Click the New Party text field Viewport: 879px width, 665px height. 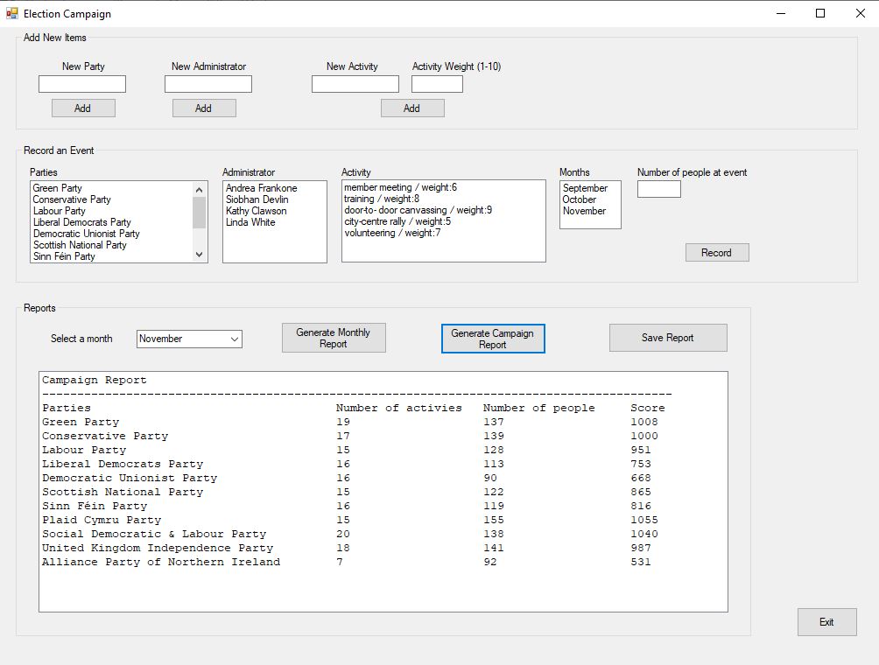pos(82,84)
